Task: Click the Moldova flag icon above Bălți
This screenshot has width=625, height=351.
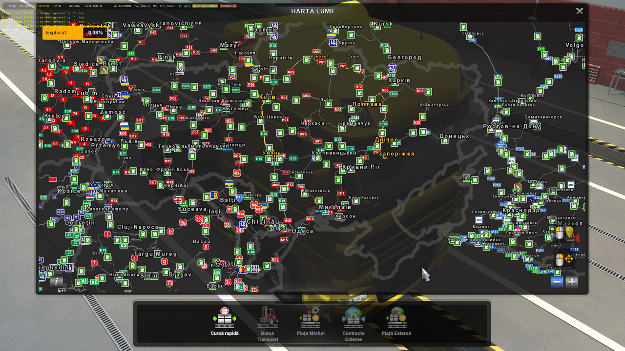Action: [214, 195]
